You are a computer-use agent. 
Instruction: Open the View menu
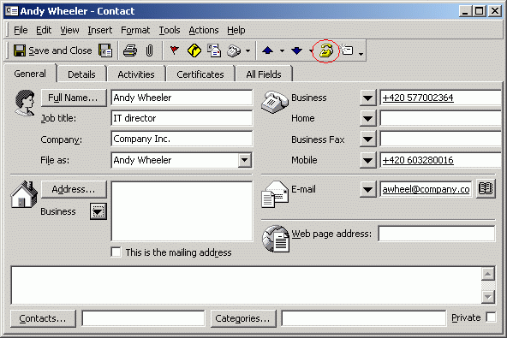click(69, 30)
